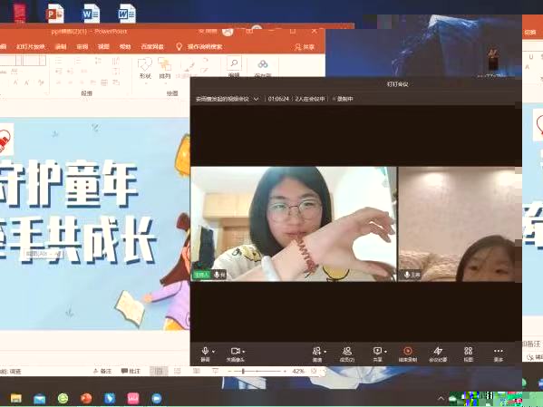Viewport: 543px width, 407px height.
Task: Open the PowerPoint icon on the taskbar
Action: (86, 398)
